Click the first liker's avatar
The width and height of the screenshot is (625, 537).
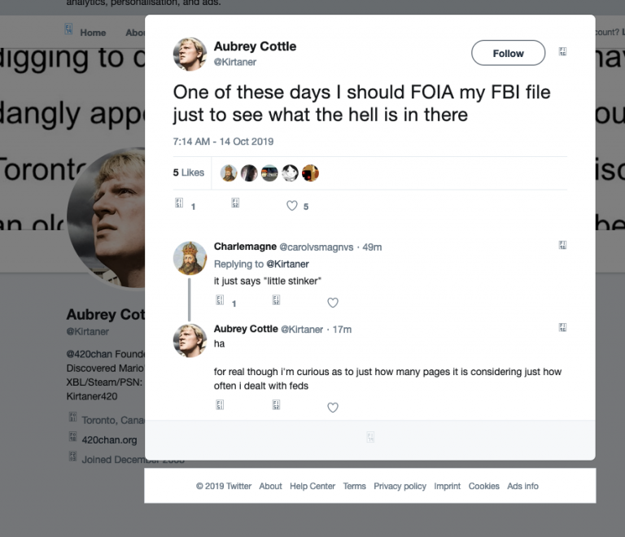click(x=229, y=172)
